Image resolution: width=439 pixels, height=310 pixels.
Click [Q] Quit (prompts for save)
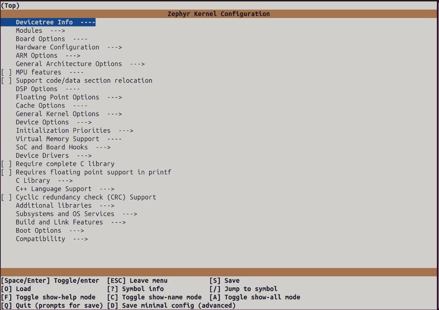52,306
